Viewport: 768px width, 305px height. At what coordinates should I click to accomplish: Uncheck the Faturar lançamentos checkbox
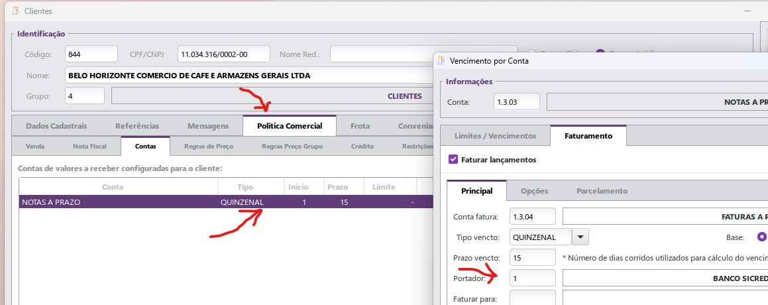[x=453, y=160]
